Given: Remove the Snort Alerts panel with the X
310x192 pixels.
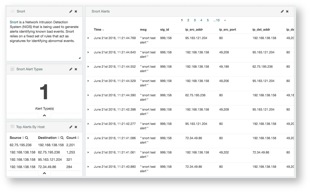Looking at the screenshot, I should pyautogui.click(x=287, y=11).
